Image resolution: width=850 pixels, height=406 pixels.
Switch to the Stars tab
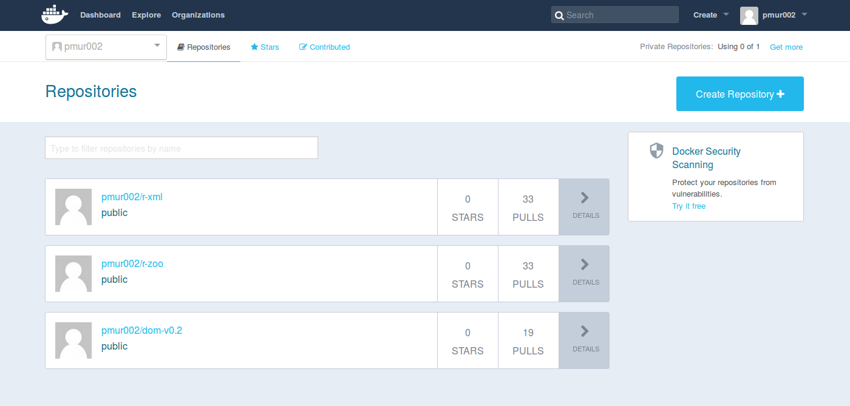(x=265, y=47)
